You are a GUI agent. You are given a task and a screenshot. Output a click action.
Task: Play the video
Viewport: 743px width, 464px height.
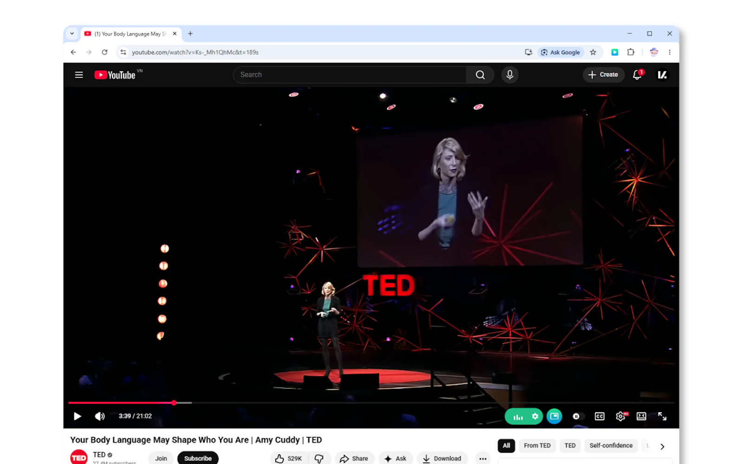coord(78,416)
